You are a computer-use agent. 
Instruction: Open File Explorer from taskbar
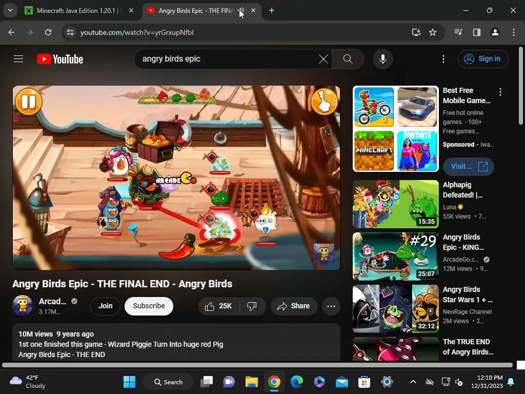[251, 382]
